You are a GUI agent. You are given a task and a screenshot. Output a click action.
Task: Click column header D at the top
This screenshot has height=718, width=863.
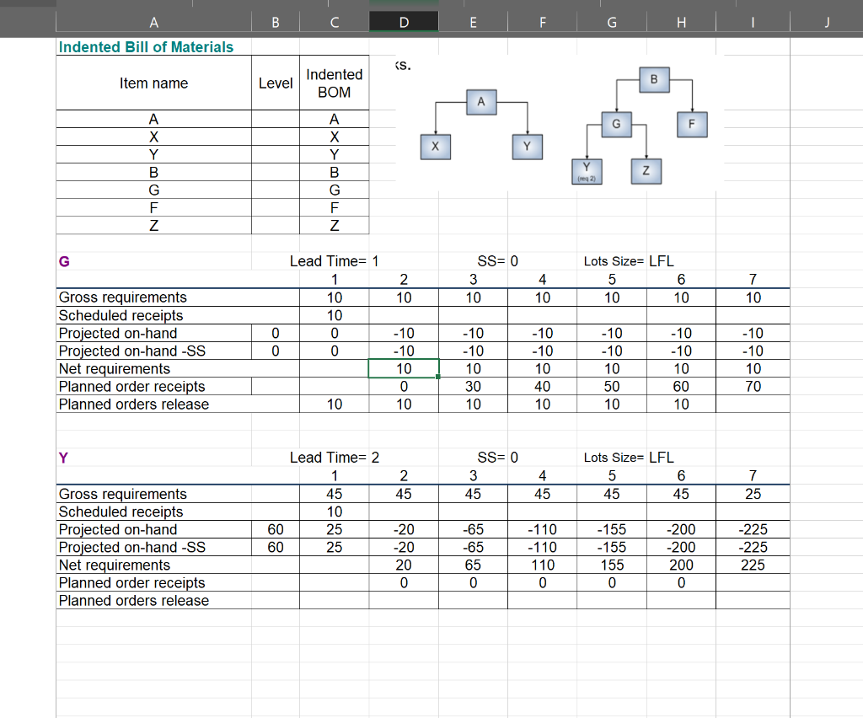[x=404, y=21]
